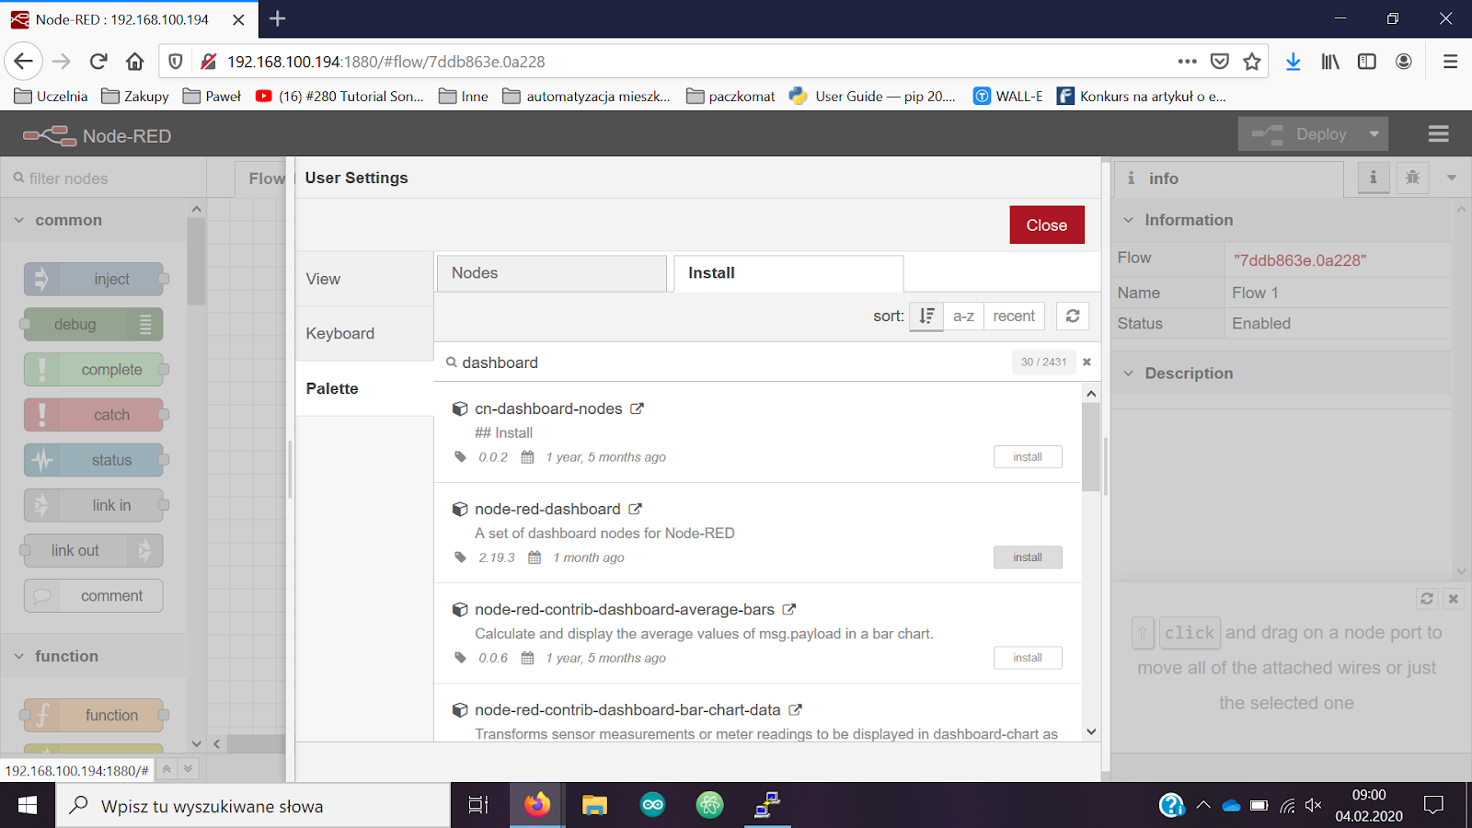1472x828 pixels.
Task: Sort modules by recent
Action: 1014,316
